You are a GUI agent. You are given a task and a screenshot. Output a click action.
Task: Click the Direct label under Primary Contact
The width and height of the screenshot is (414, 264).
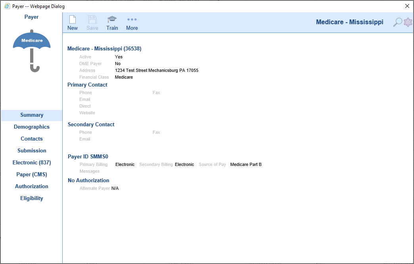coord(85,106)
